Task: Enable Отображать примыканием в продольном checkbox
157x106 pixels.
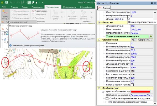Action: coord(107,98)
